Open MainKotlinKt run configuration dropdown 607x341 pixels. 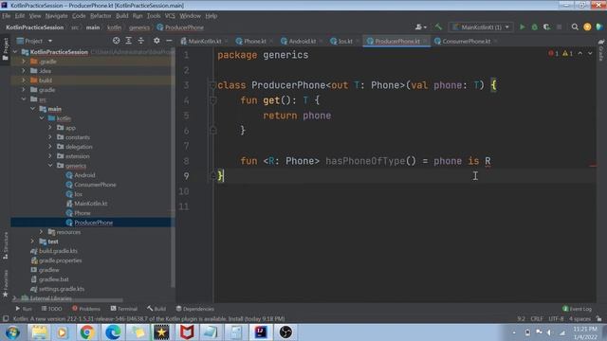point(481,27)
